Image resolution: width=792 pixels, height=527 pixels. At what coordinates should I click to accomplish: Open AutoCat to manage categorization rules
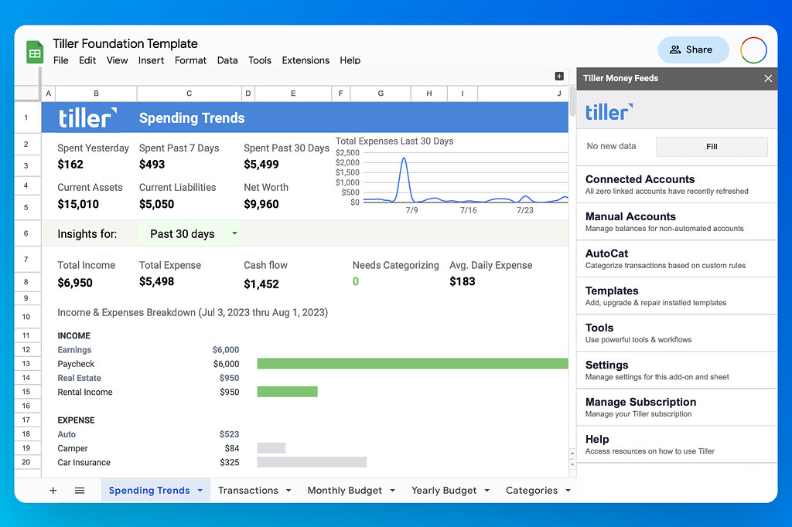coord(677,258)
